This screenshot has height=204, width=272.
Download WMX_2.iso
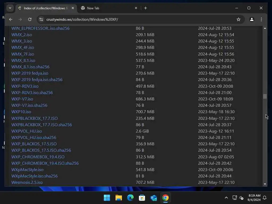[x=22, y=35]
